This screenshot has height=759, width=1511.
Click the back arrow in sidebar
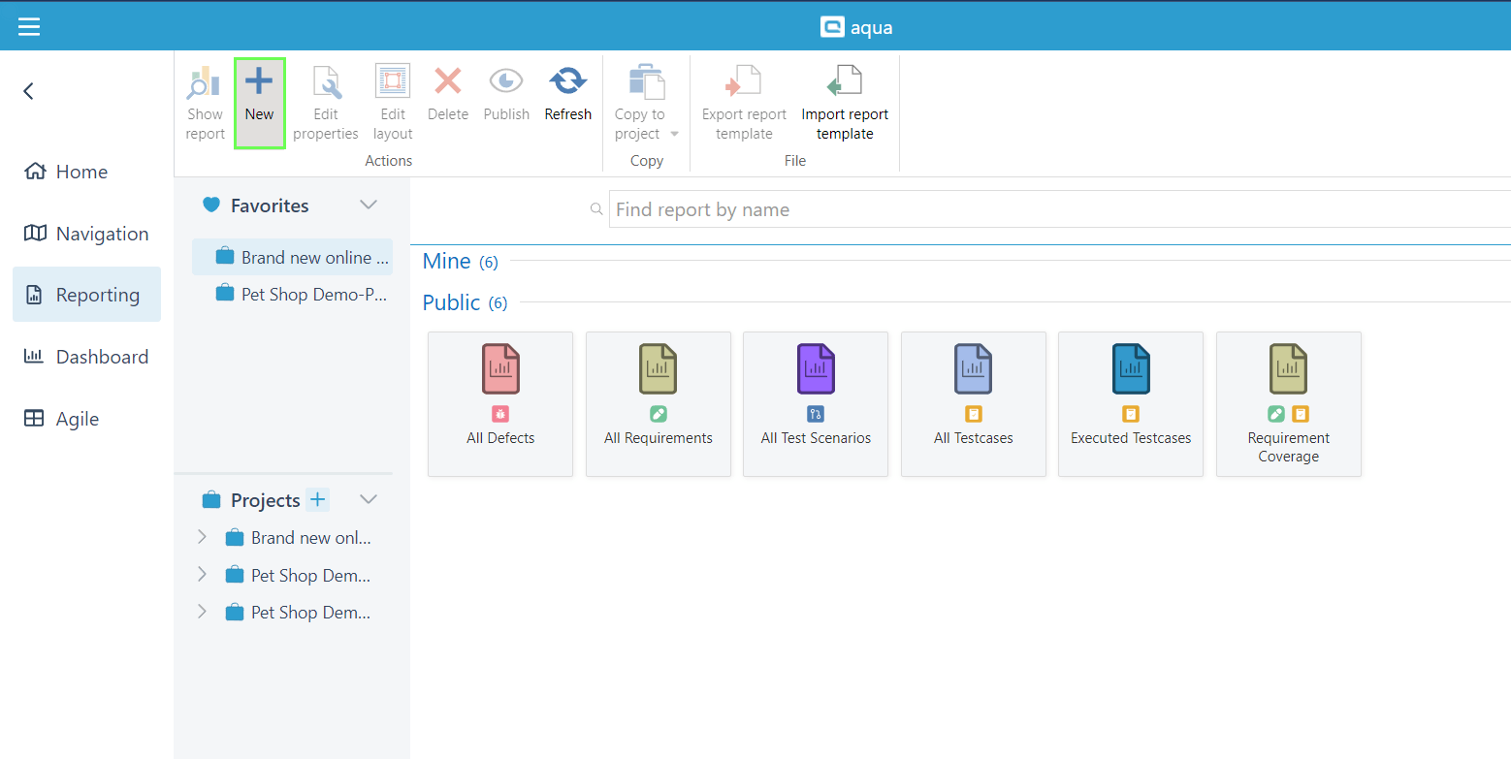point(29,91)
